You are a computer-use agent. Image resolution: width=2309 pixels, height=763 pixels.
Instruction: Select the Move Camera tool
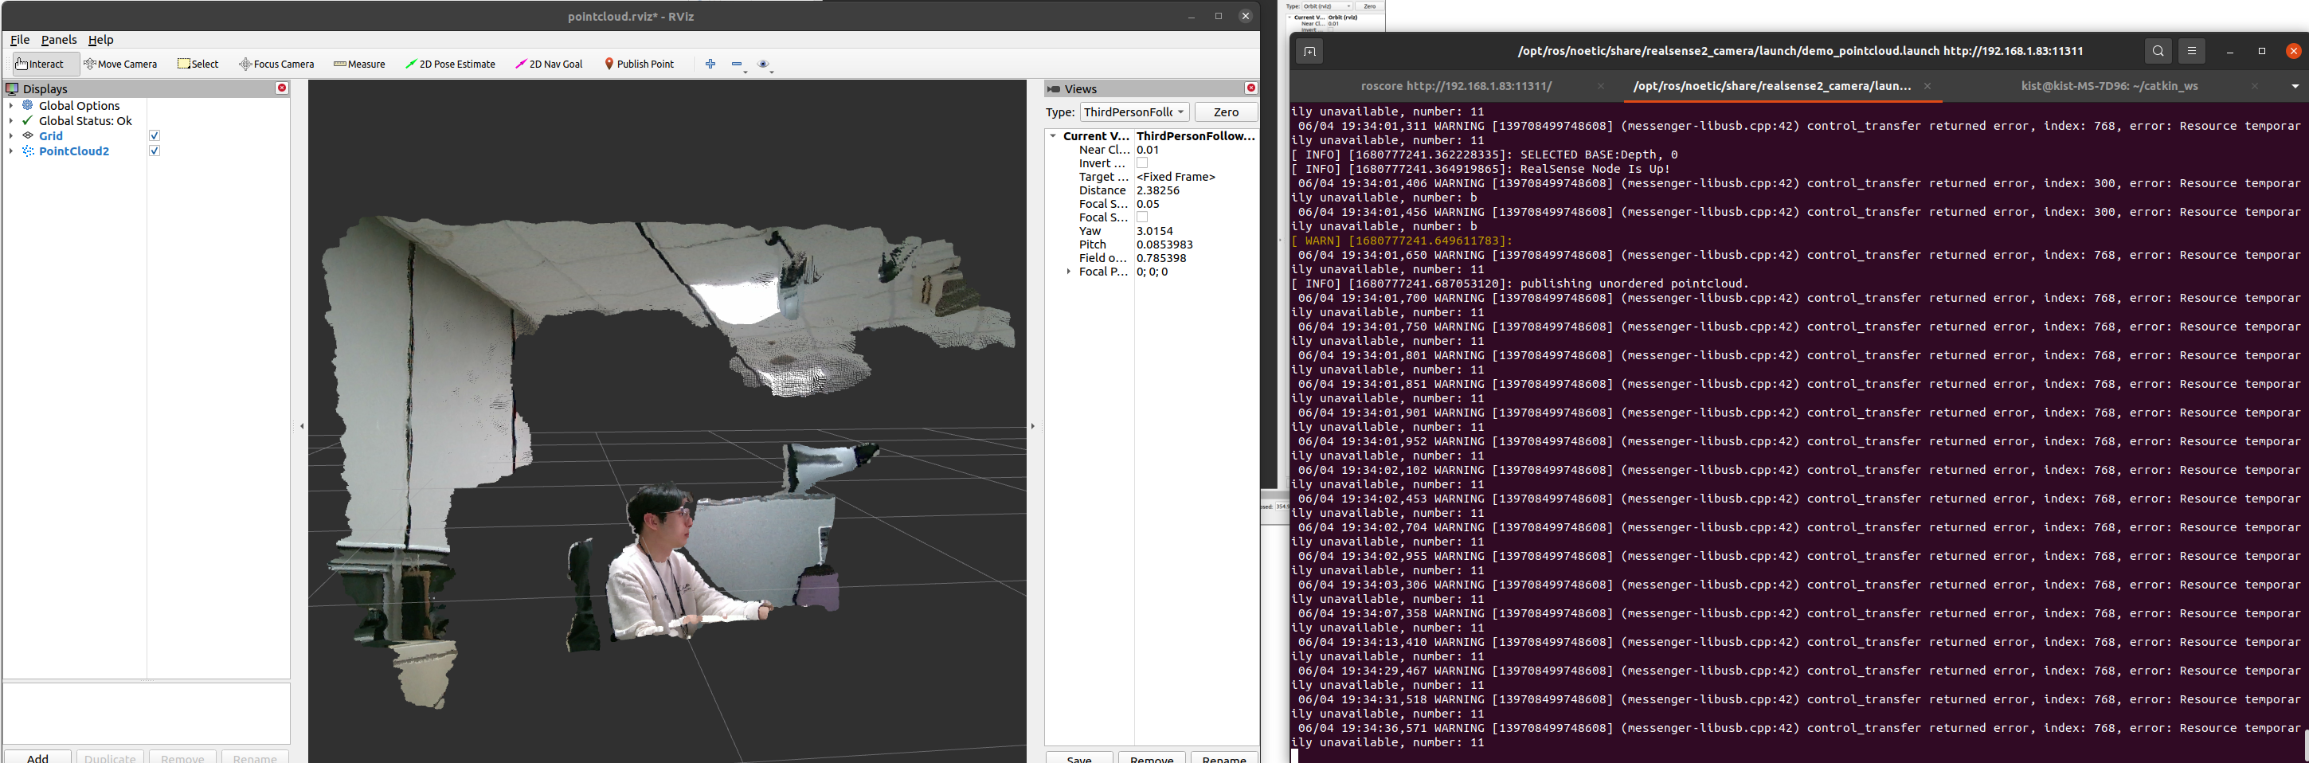click(120, 65)
